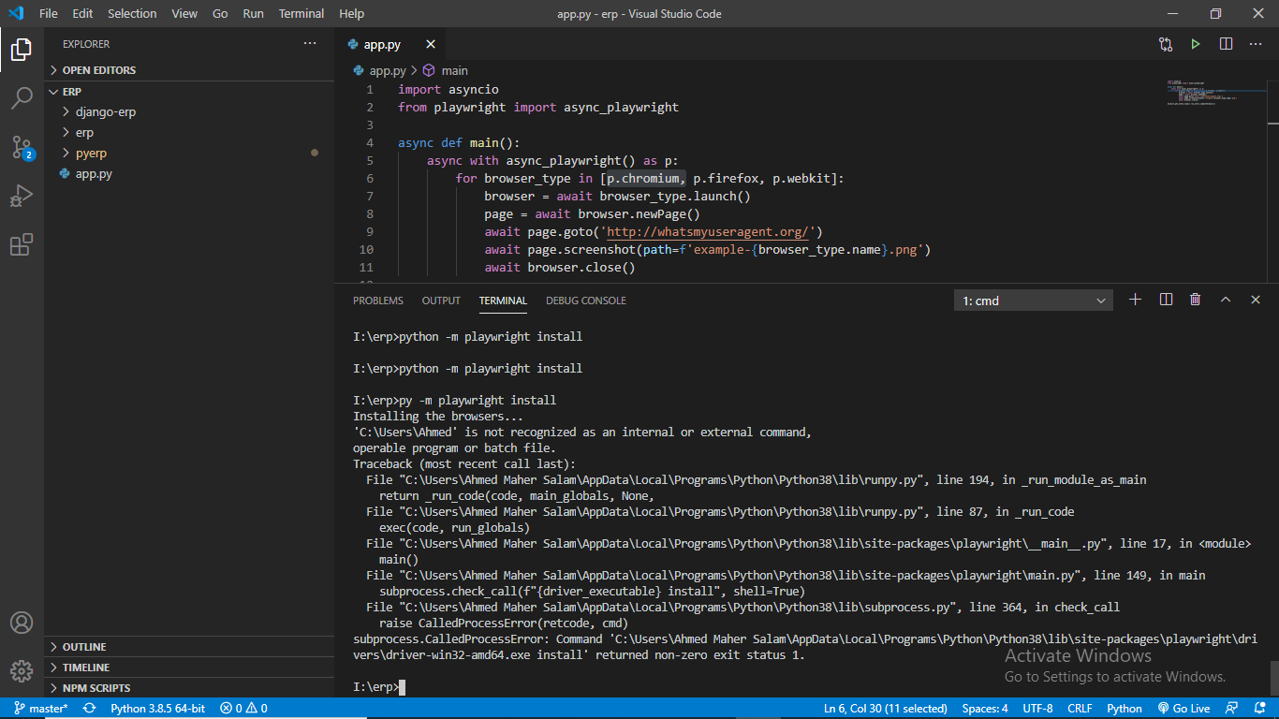Change end of line sequence CRLF

1080,709
